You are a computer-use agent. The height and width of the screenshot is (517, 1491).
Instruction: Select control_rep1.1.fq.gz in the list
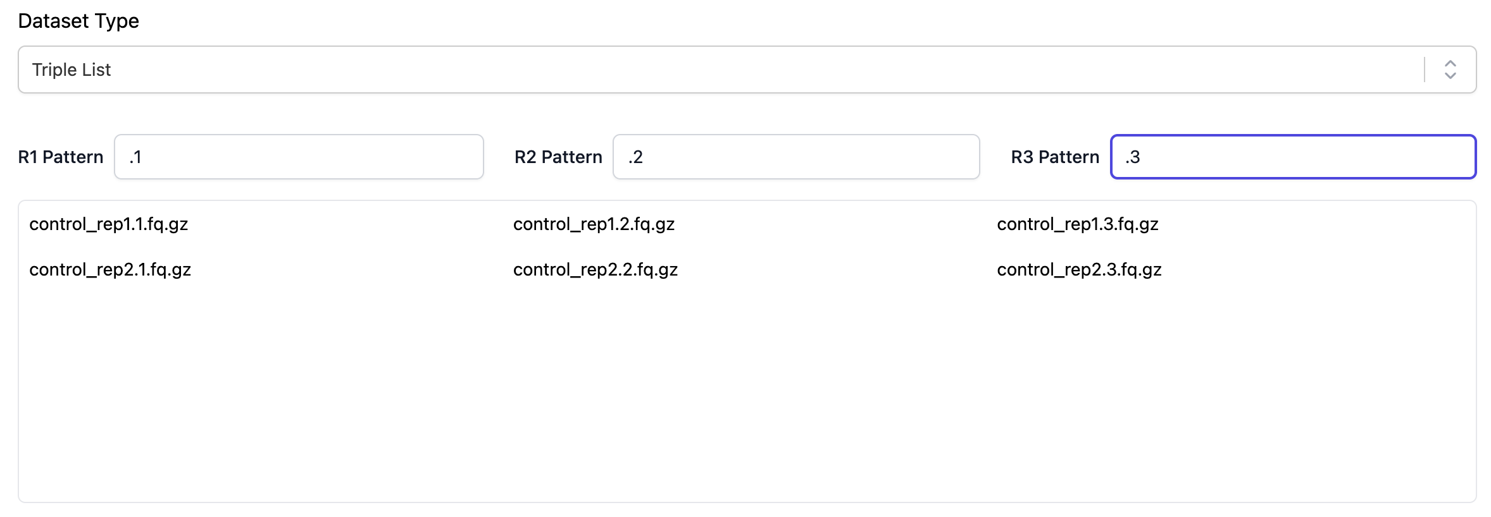(x=109, y=224)
